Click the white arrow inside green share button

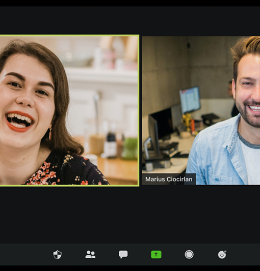(156, 255)
